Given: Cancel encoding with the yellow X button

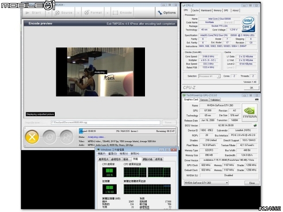Looking at the screenshot, I should [32, 137].
